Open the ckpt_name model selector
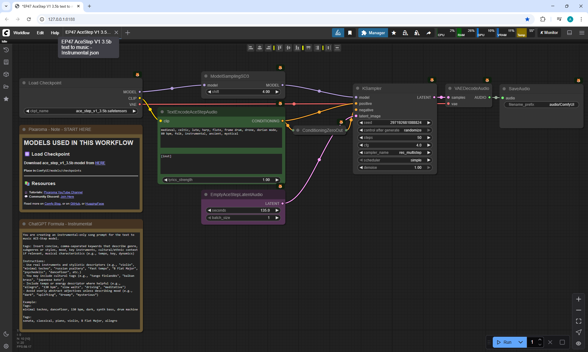588x352 pixels. (81, 111)
